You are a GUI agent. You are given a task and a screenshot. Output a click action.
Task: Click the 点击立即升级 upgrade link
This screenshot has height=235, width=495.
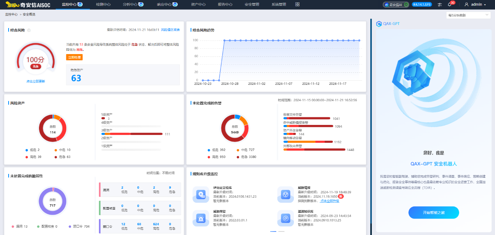pyautogui.click(x=329, y=201)
